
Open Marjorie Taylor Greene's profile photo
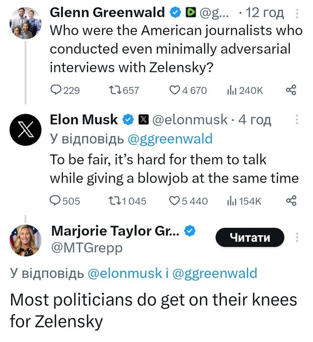click(25, 240)
